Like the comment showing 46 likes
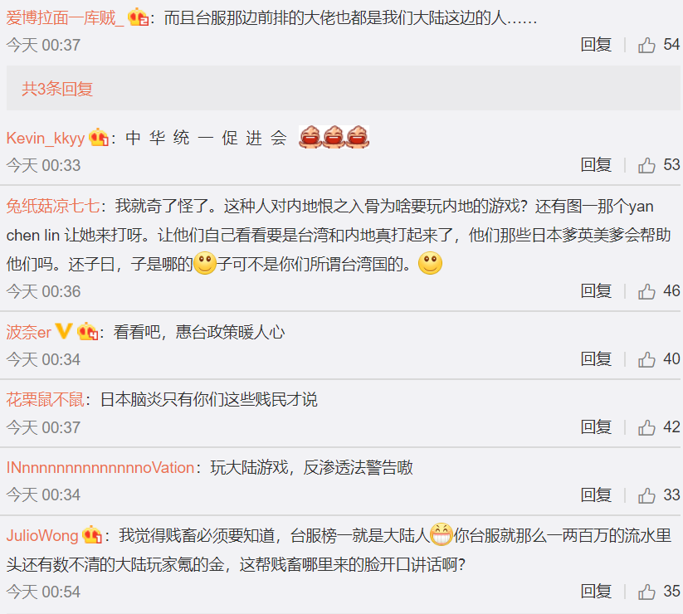Viewport: 683px width, 614px height. tap(646, 291)
